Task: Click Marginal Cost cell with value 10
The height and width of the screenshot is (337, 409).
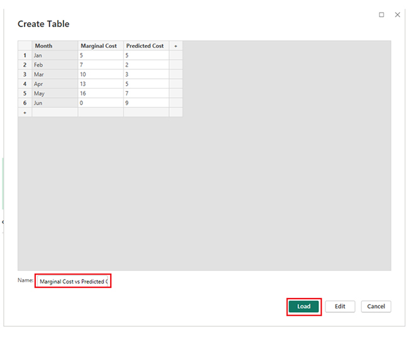Action: [x=100, y=74]
